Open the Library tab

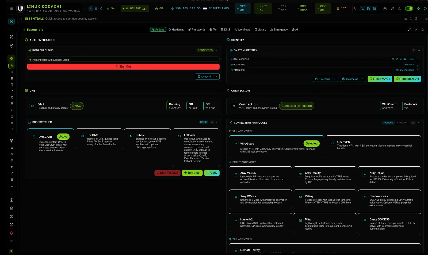coord(260,30)
